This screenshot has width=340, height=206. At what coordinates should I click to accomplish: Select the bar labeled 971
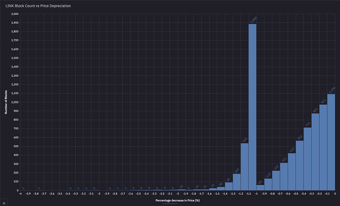point(323,147)
